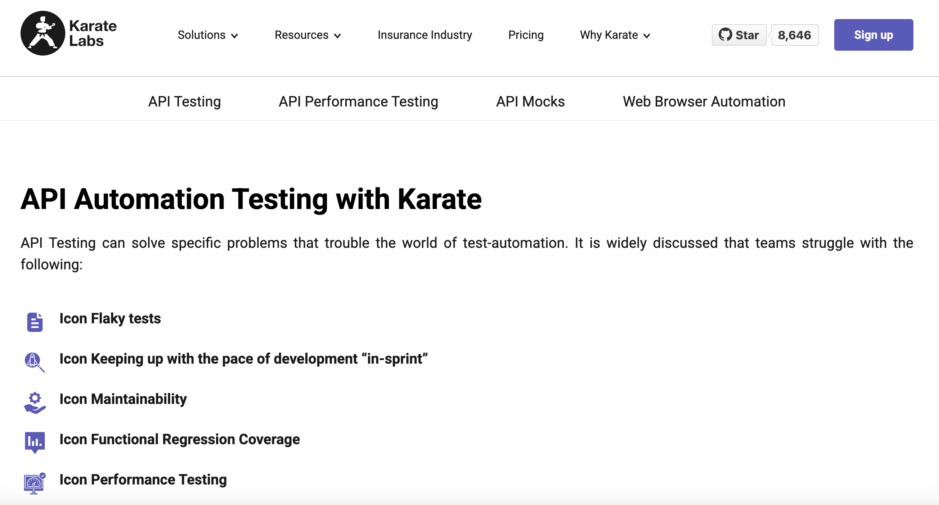Click the text Icon Maintainability
939x505 pixels.
pyautogui.click(x=123, y=399)
